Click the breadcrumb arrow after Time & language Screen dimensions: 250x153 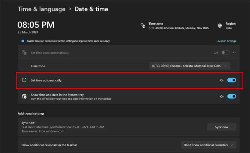coord(70,9)
